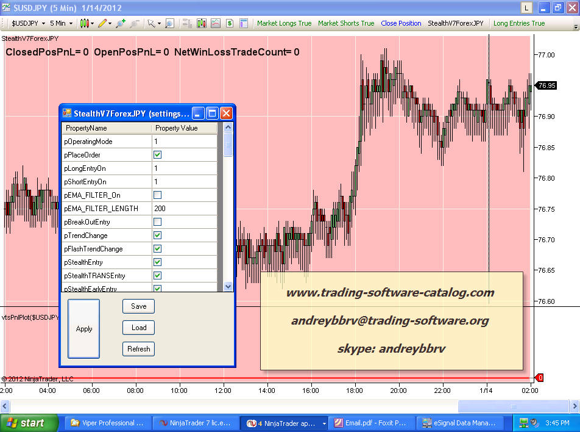Image resolution: width=580 pixels, height=432 pixels.
Task: Click the Save settings button
Action: 138,306
